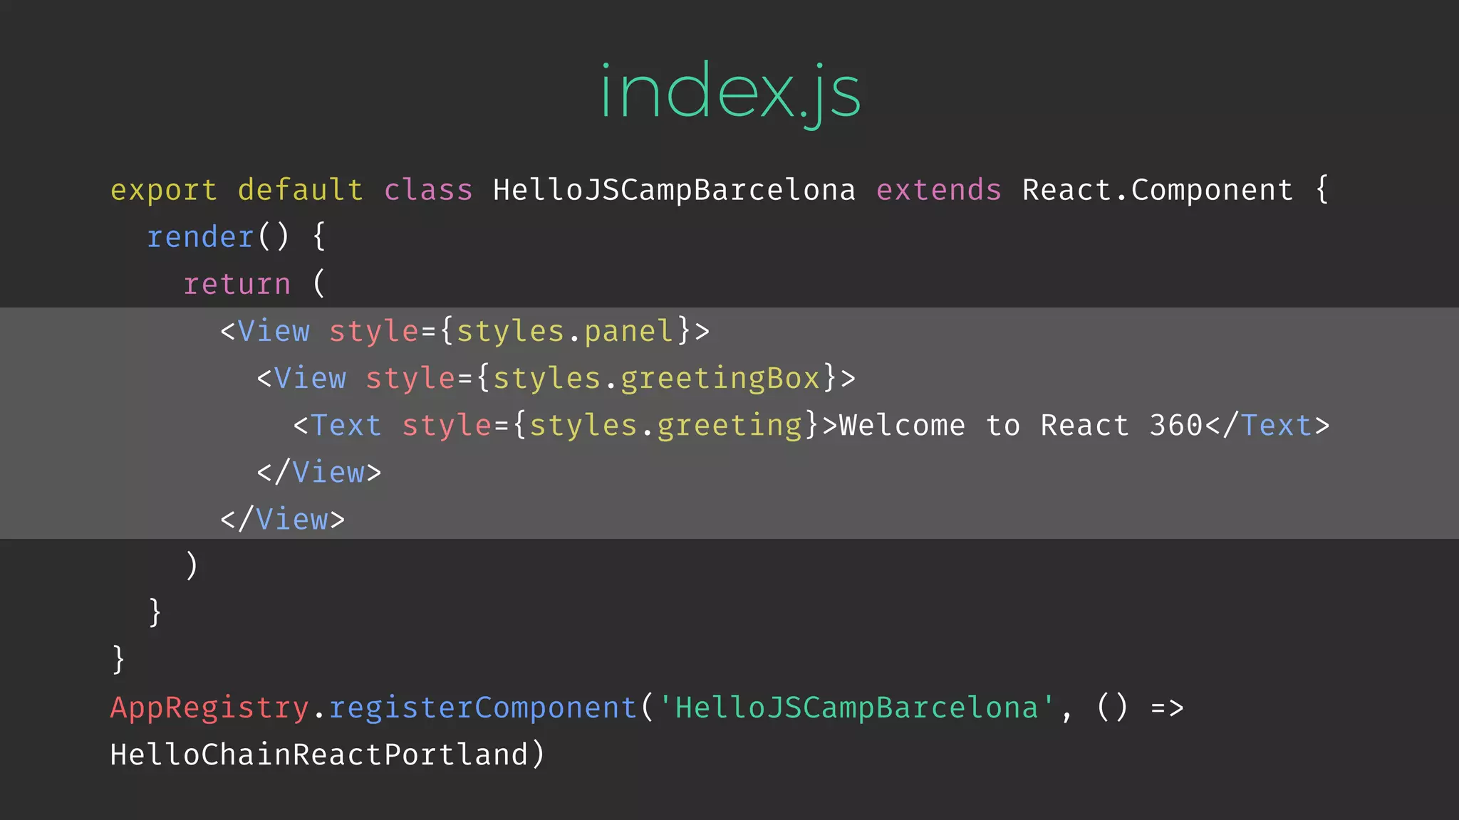Screen dimensions: 1459x820
Task: Click the text 'Welcome to React 360'
Action: click(x=1021, y=425)
